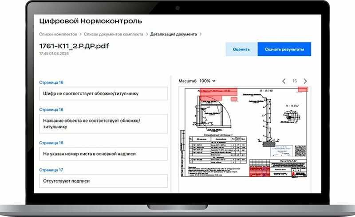Click the chevron after 'Детализация документа' breadcrumb
355x217 pixels.
tap(201, 34)
